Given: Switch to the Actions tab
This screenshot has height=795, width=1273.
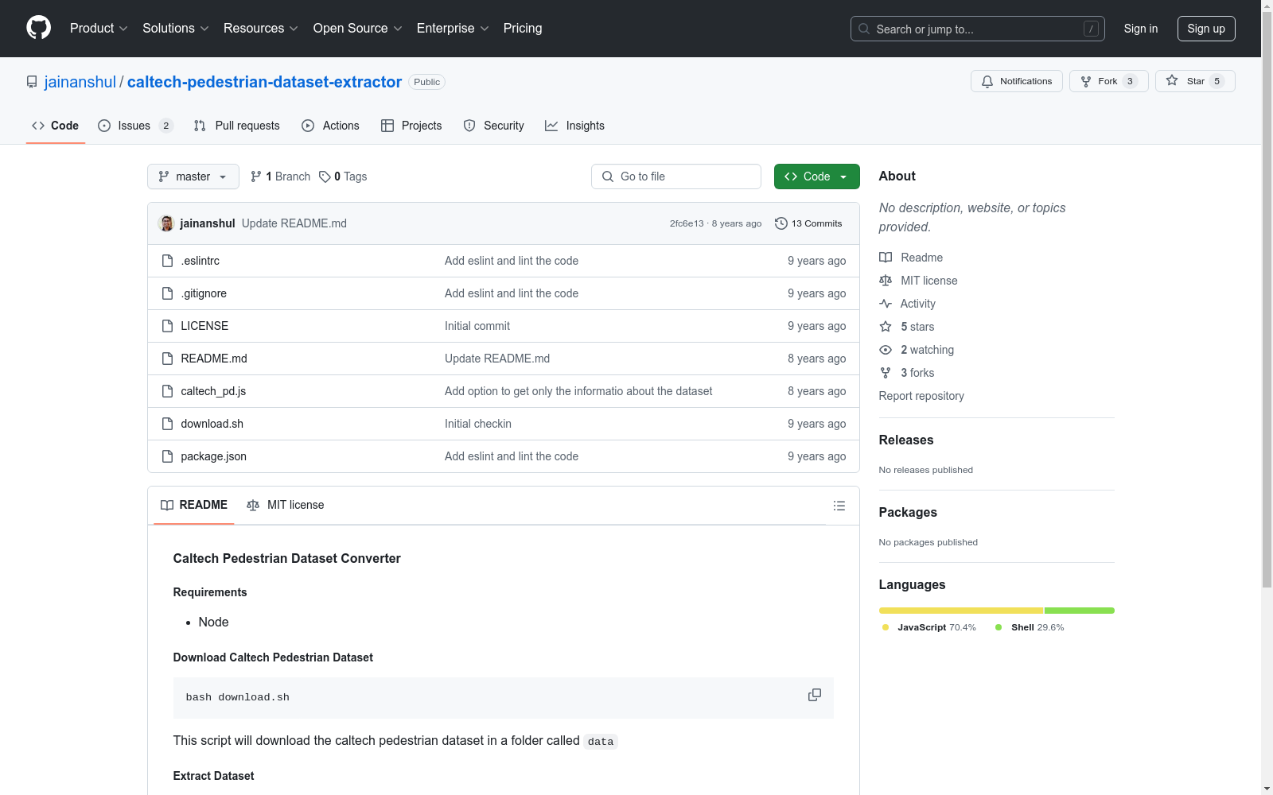Looking at the screenshot, I should point(331,126).
